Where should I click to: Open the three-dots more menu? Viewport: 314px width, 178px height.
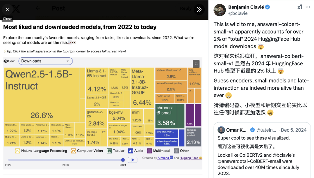pyautogui.click(x=308, y=7)
